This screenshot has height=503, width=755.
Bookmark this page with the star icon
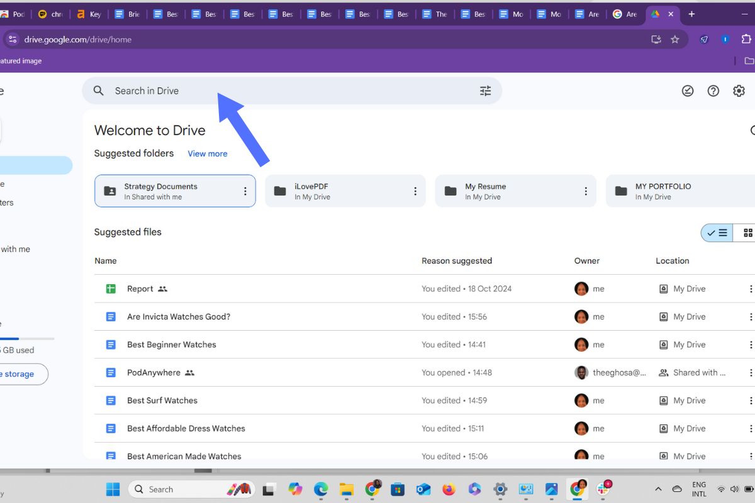[675, 39]
